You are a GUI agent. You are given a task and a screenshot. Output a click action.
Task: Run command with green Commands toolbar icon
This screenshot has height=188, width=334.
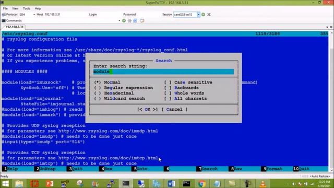tap(124, 21)
